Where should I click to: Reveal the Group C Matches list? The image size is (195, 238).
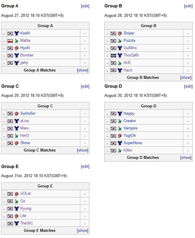83,150
